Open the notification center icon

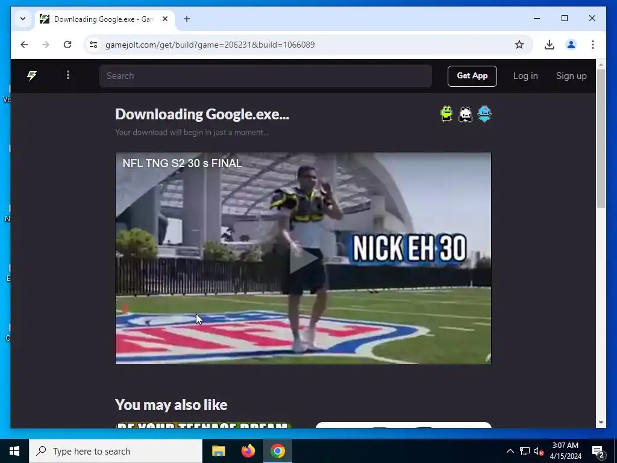click(598, 451)
